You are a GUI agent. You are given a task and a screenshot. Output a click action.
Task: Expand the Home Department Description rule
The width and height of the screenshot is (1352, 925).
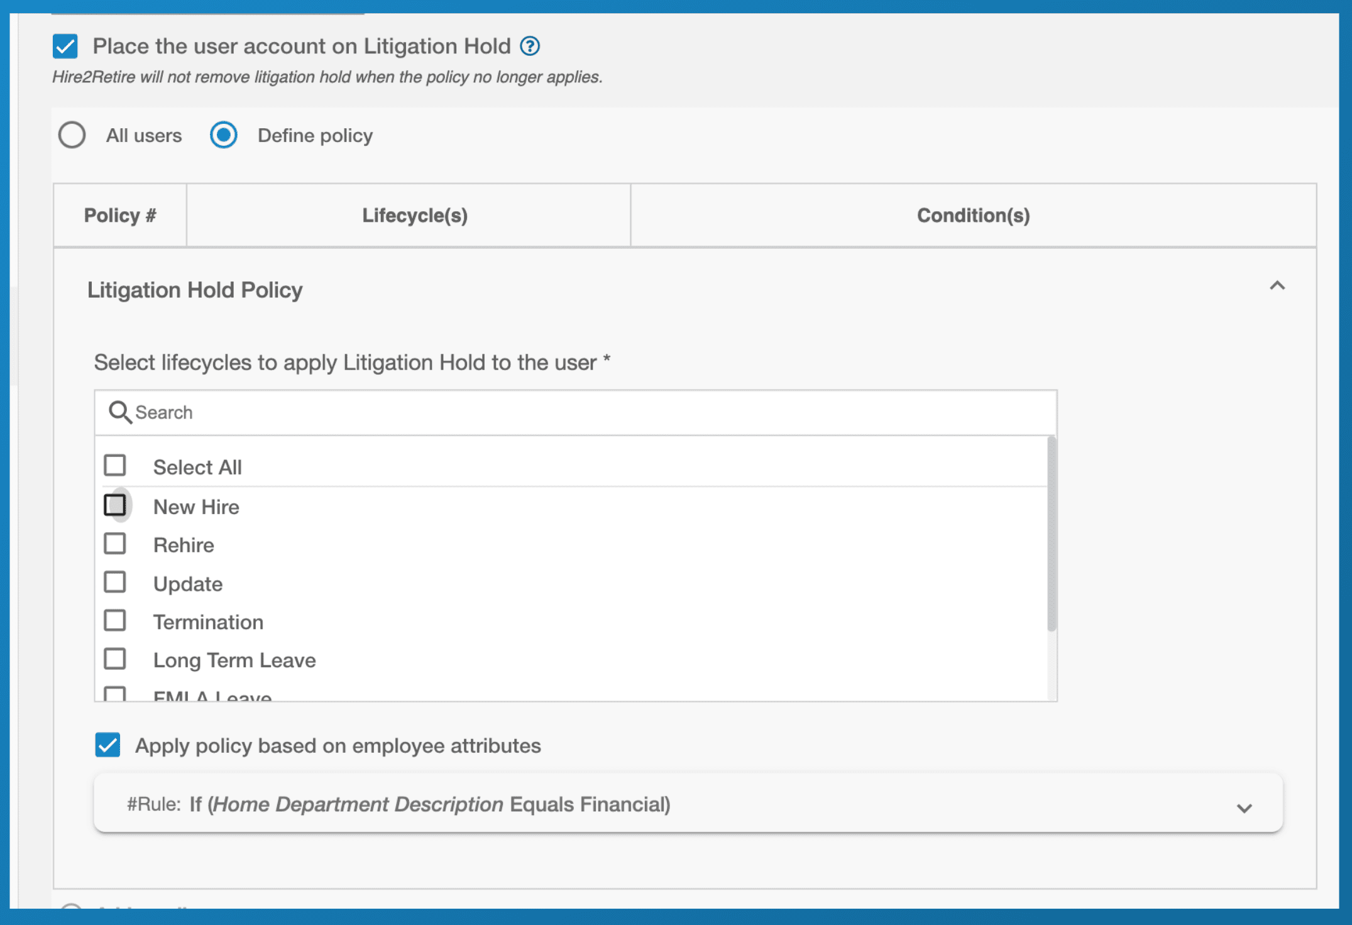click(1245, 808)
